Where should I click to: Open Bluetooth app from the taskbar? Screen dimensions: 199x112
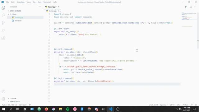click(82, 109)
